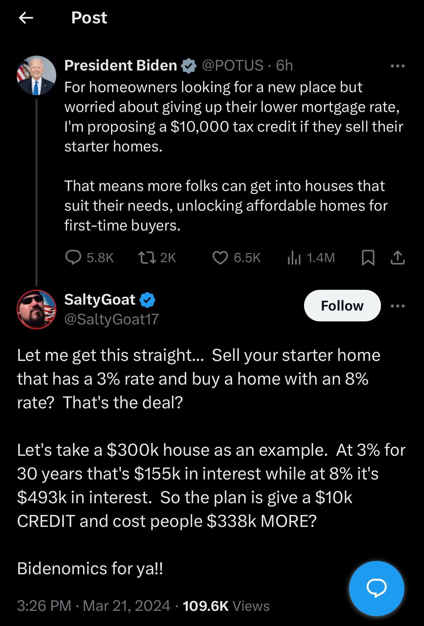Tap the back arrow icon
Image resolution: width=424 pixels, height=626 pixels.
tap(26, 18)
